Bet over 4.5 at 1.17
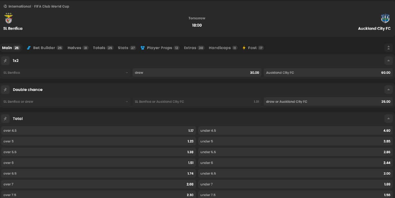395x198 pixels. click(x=98, y=130)
